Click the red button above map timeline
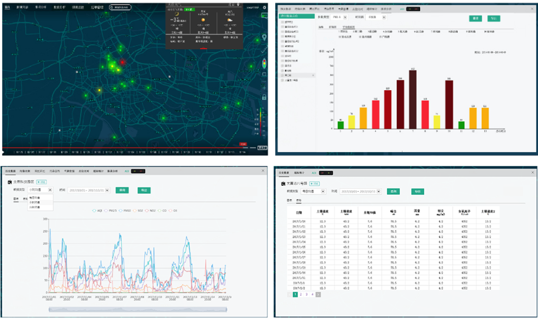Image resolution: width=538 pixels, height=318 pixels. point(243,144)
